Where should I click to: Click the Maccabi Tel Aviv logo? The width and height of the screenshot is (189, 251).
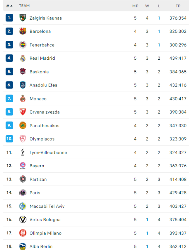pos(23,206)
